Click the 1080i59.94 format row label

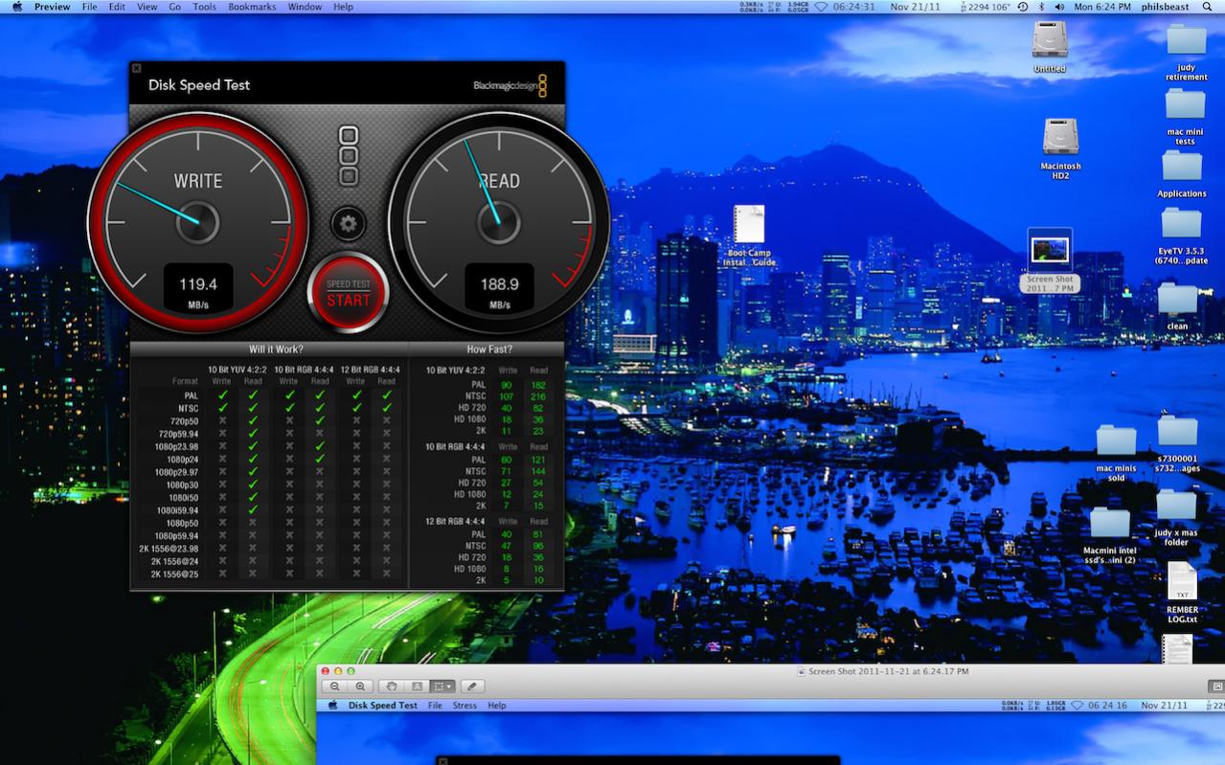pos(179,510)
